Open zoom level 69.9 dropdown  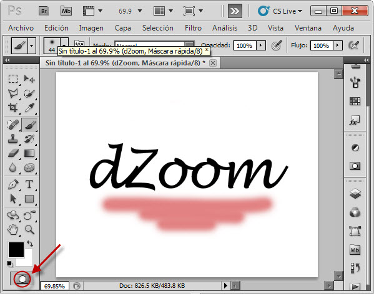(x=140, y=11)
